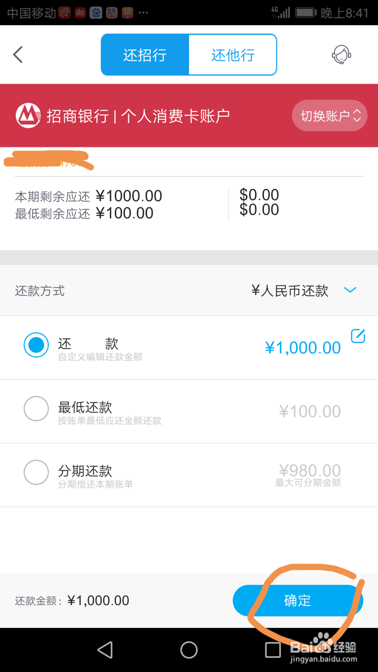Tap Android home circle button

(189, 650)
